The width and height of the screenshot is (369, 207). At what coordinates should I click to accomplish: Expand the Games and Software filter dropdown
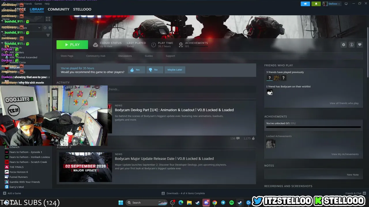click(39, 28)
